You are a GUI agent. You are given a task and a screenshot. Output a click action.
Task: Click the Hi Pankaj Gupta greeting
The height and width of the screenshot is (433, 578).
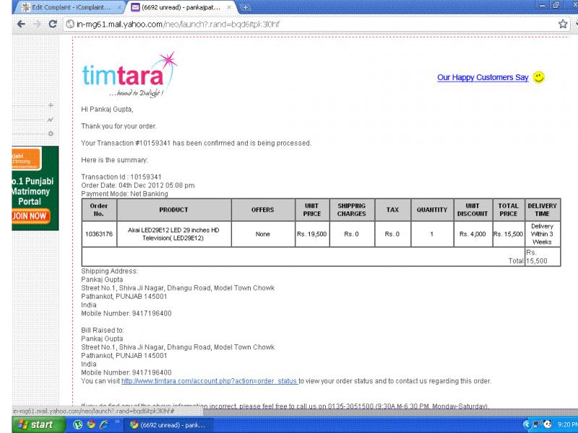[x=107, y=110]
